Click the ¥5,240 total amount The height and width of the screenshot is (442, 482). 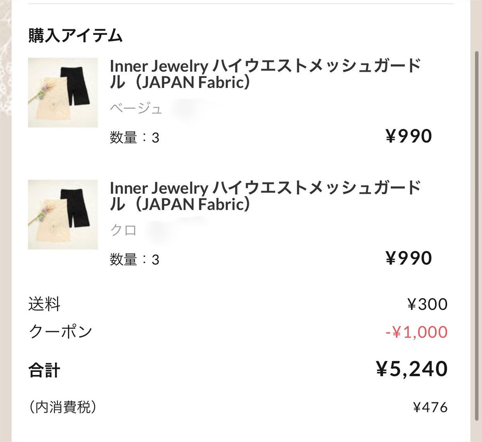coord(412,369)
